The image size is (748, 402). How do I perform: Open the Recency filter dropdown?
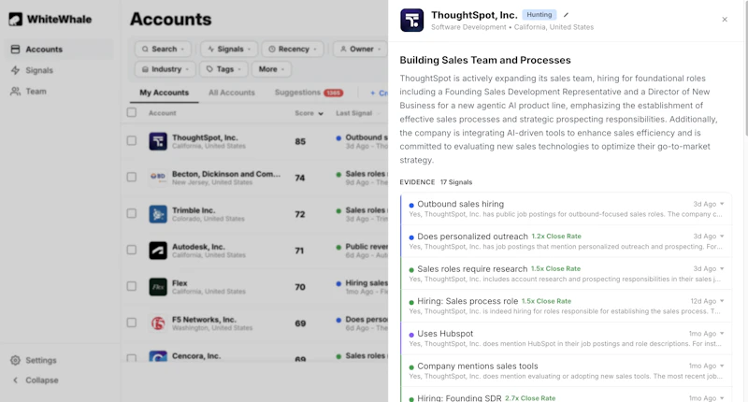click(293, 49)
